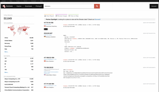Viewport: 159px width, 92px height.
Task: Open the IP heading of the first result
Action: (49, 23)
